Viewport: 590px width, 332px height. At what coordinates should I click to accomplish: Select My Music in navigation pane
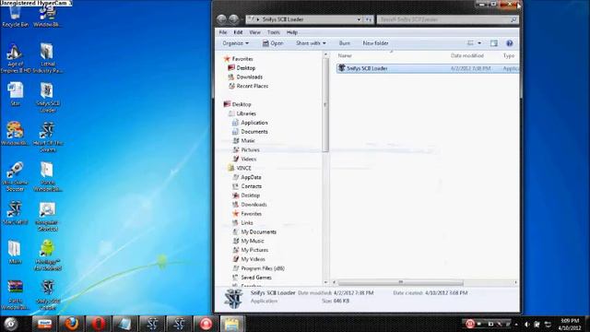[x=248, y=241]
